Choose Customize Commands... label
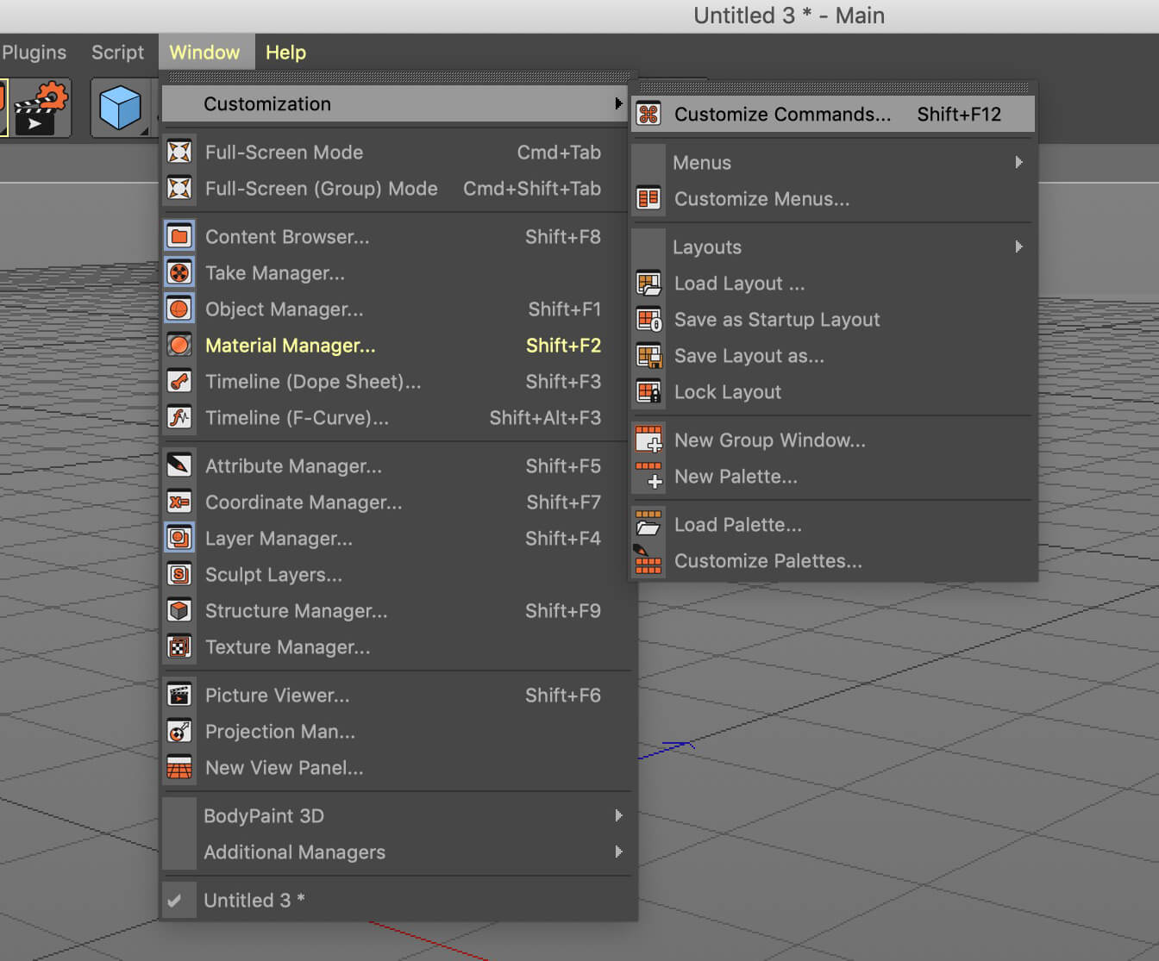 pyautogui.click(x=782, y=115)
